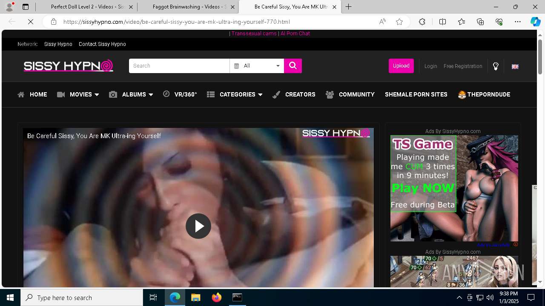Click the camcorder icon beside MOVIES
Viewport: 545px width, 306px height.
[x=61, y=94]
